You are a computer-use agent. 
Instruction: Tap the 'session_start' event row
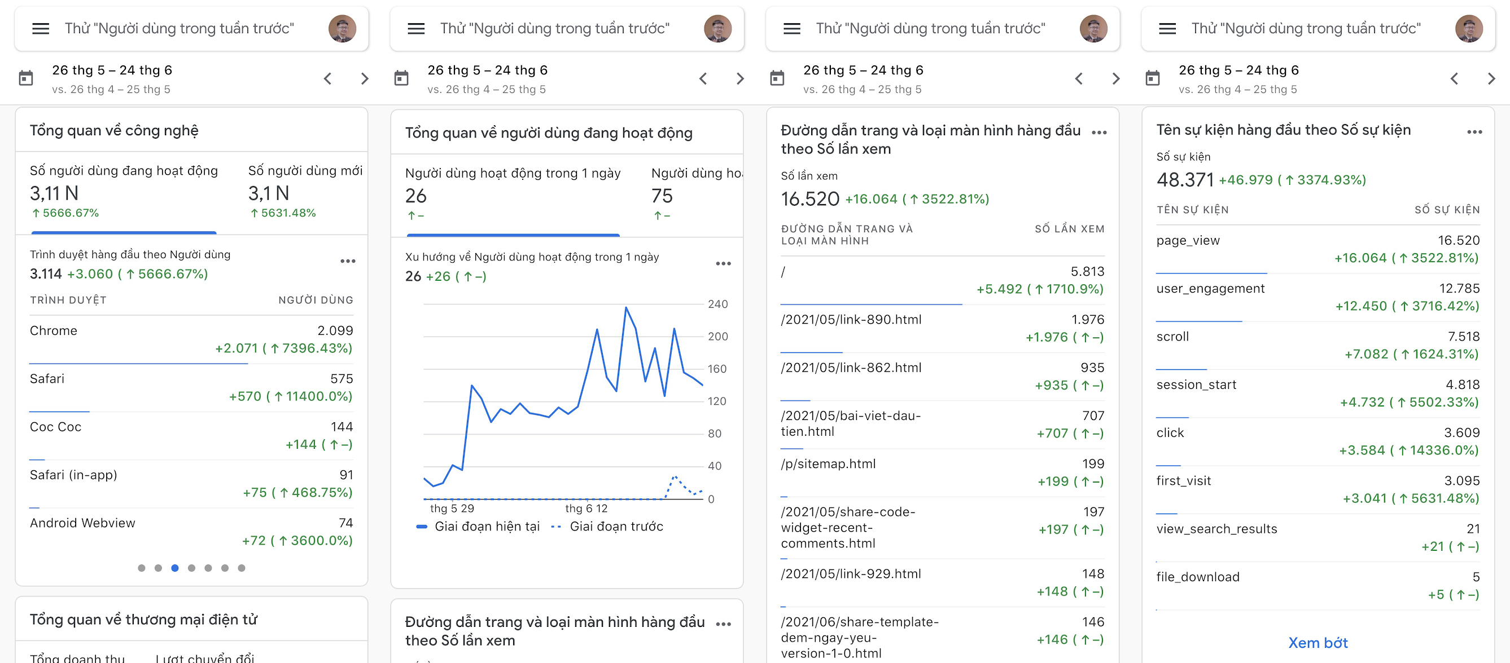(1318, 394)
